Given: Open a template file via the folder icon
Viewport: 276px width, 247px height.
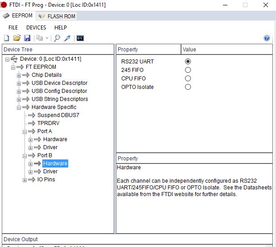Looking at the screenshot, I should point(17,38).
